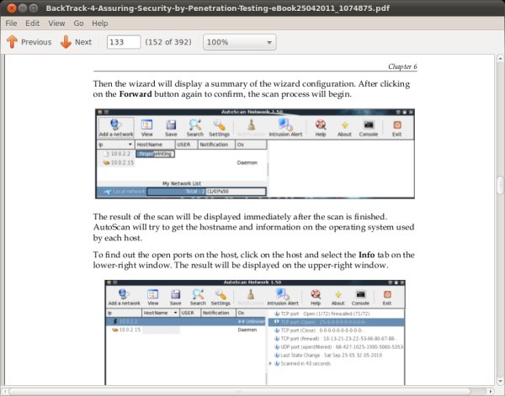Select host 10.0.2.15 in upper screenshot

click(119, 163)
